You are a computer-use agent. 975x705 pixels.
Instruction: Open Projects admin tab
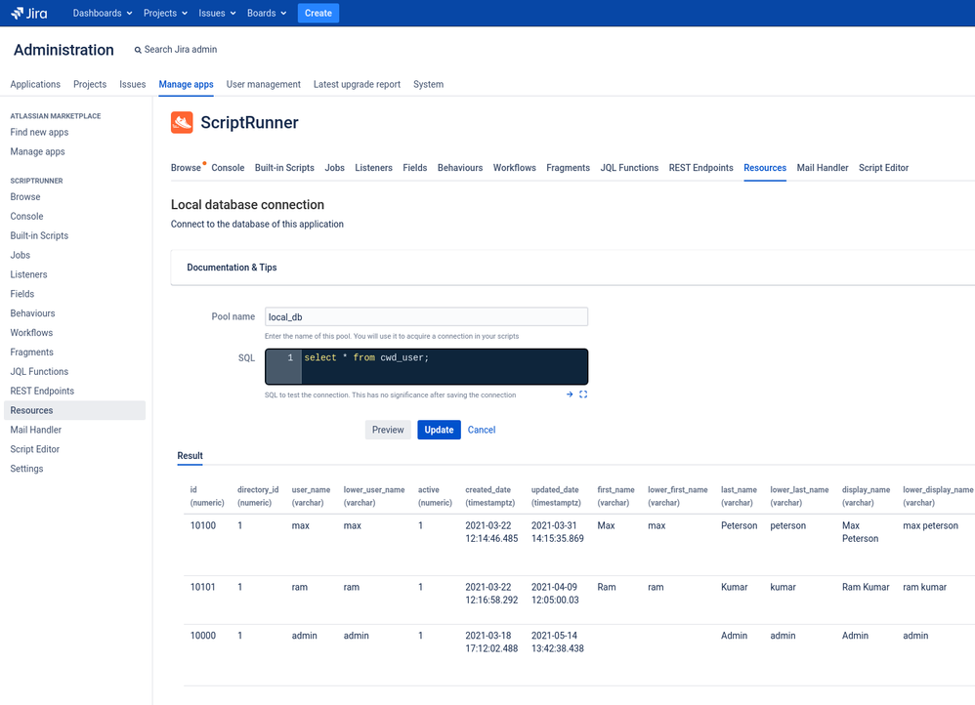point(90,84)
